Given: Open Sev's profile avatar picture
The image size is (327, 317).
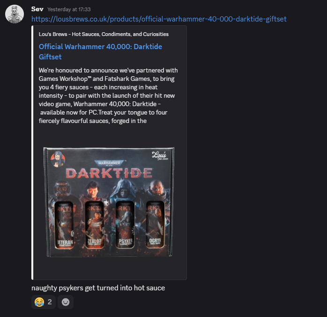Looking at the screenshot, I should [15, 14].
